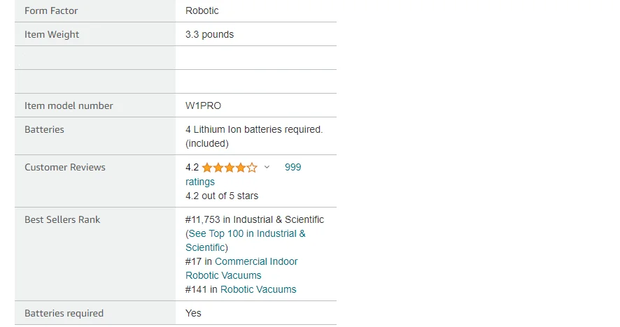Image resolution: width=620 pixels, height=327 pixels.
Task: Click the Customer Reviews row label
Action: tap(65, 167)
